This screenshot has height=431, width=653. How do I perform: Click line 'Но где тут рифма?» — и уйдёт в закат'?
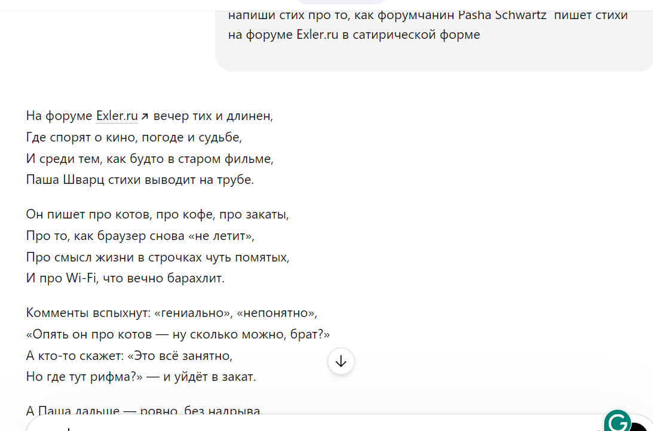coord(141,377)
